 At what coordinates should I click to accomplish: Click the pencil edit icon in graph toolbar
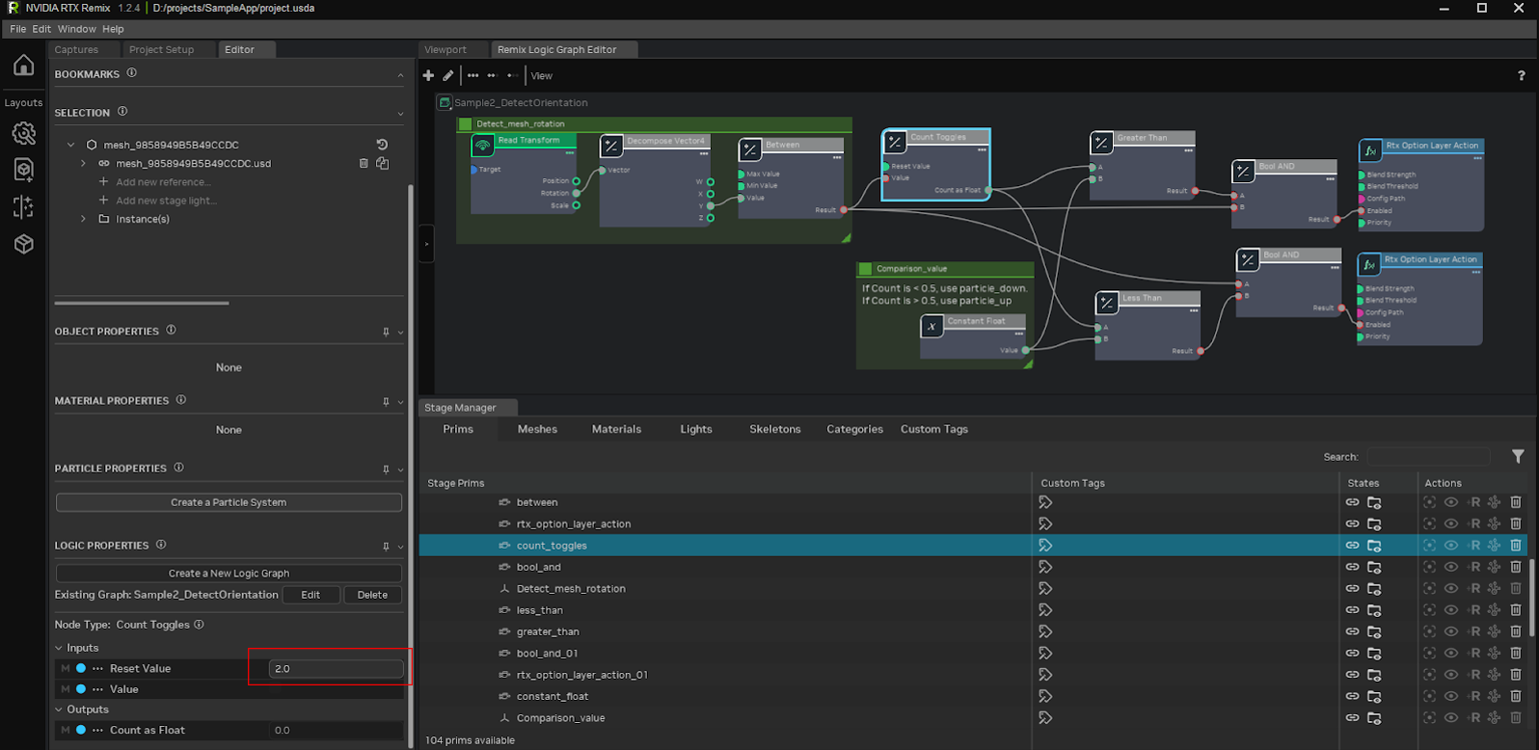[x=448, y=75]
